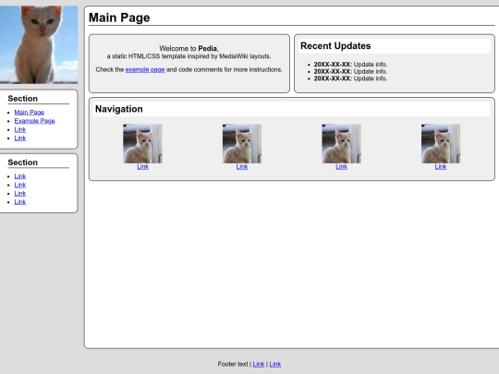
Task: Click the Link below Example Page in sidebar
Action: [20, 129]
